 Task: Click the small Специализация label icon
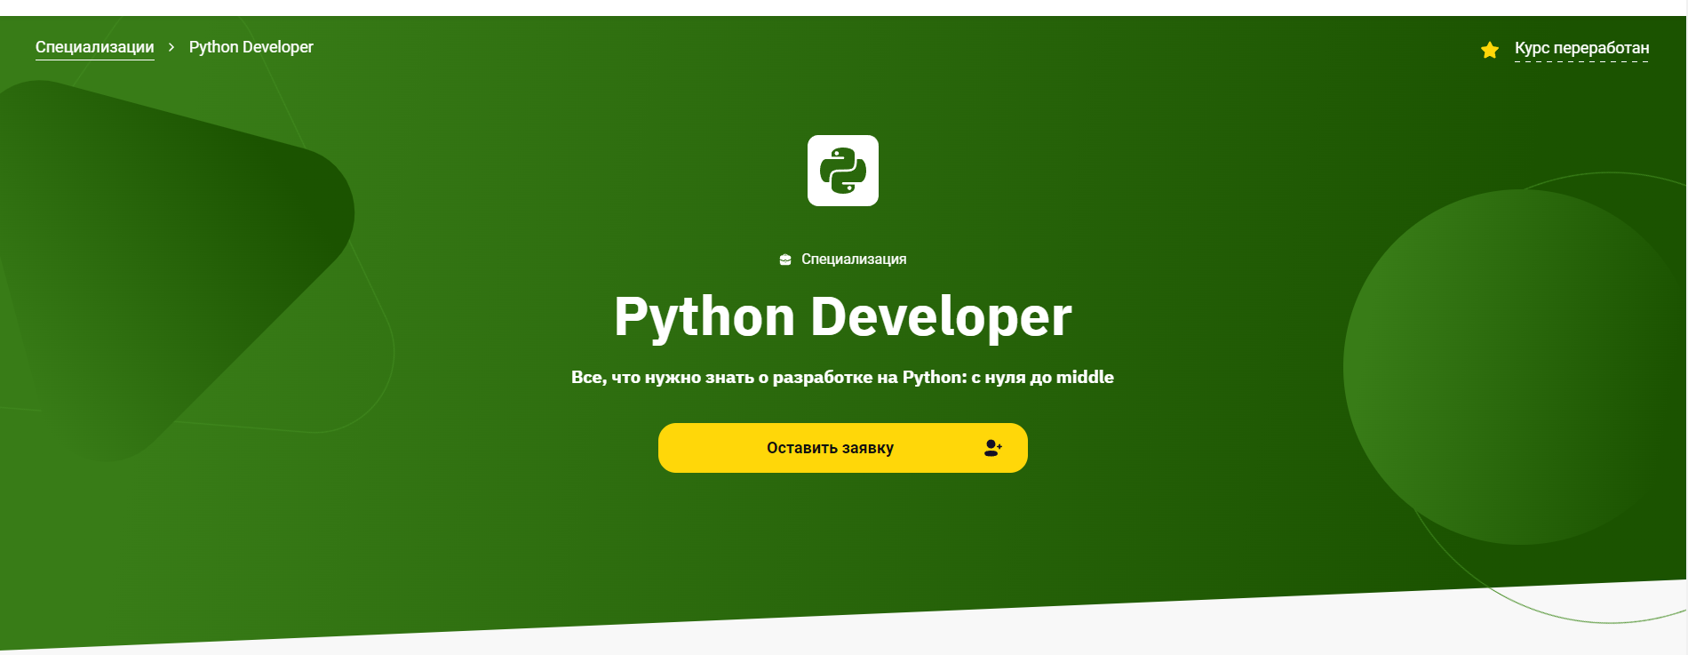(785, 260)
